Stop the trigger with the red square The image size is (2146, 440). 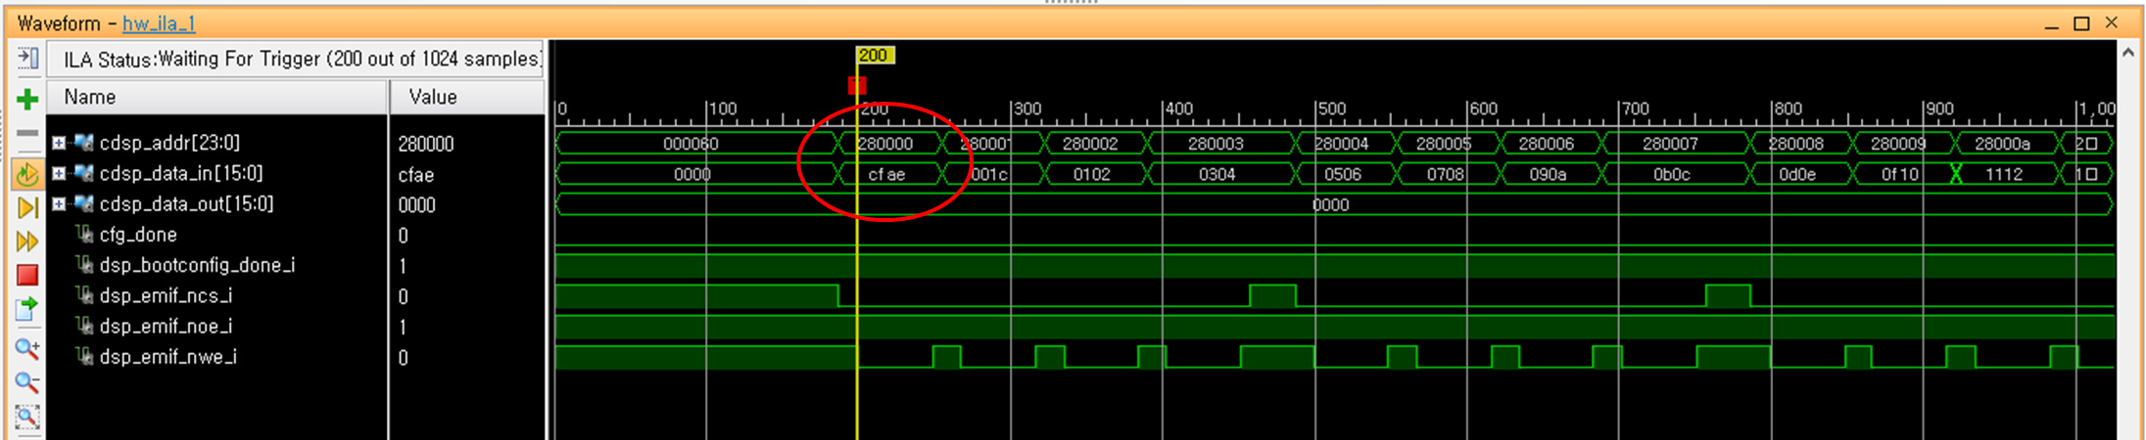[27, 275]
